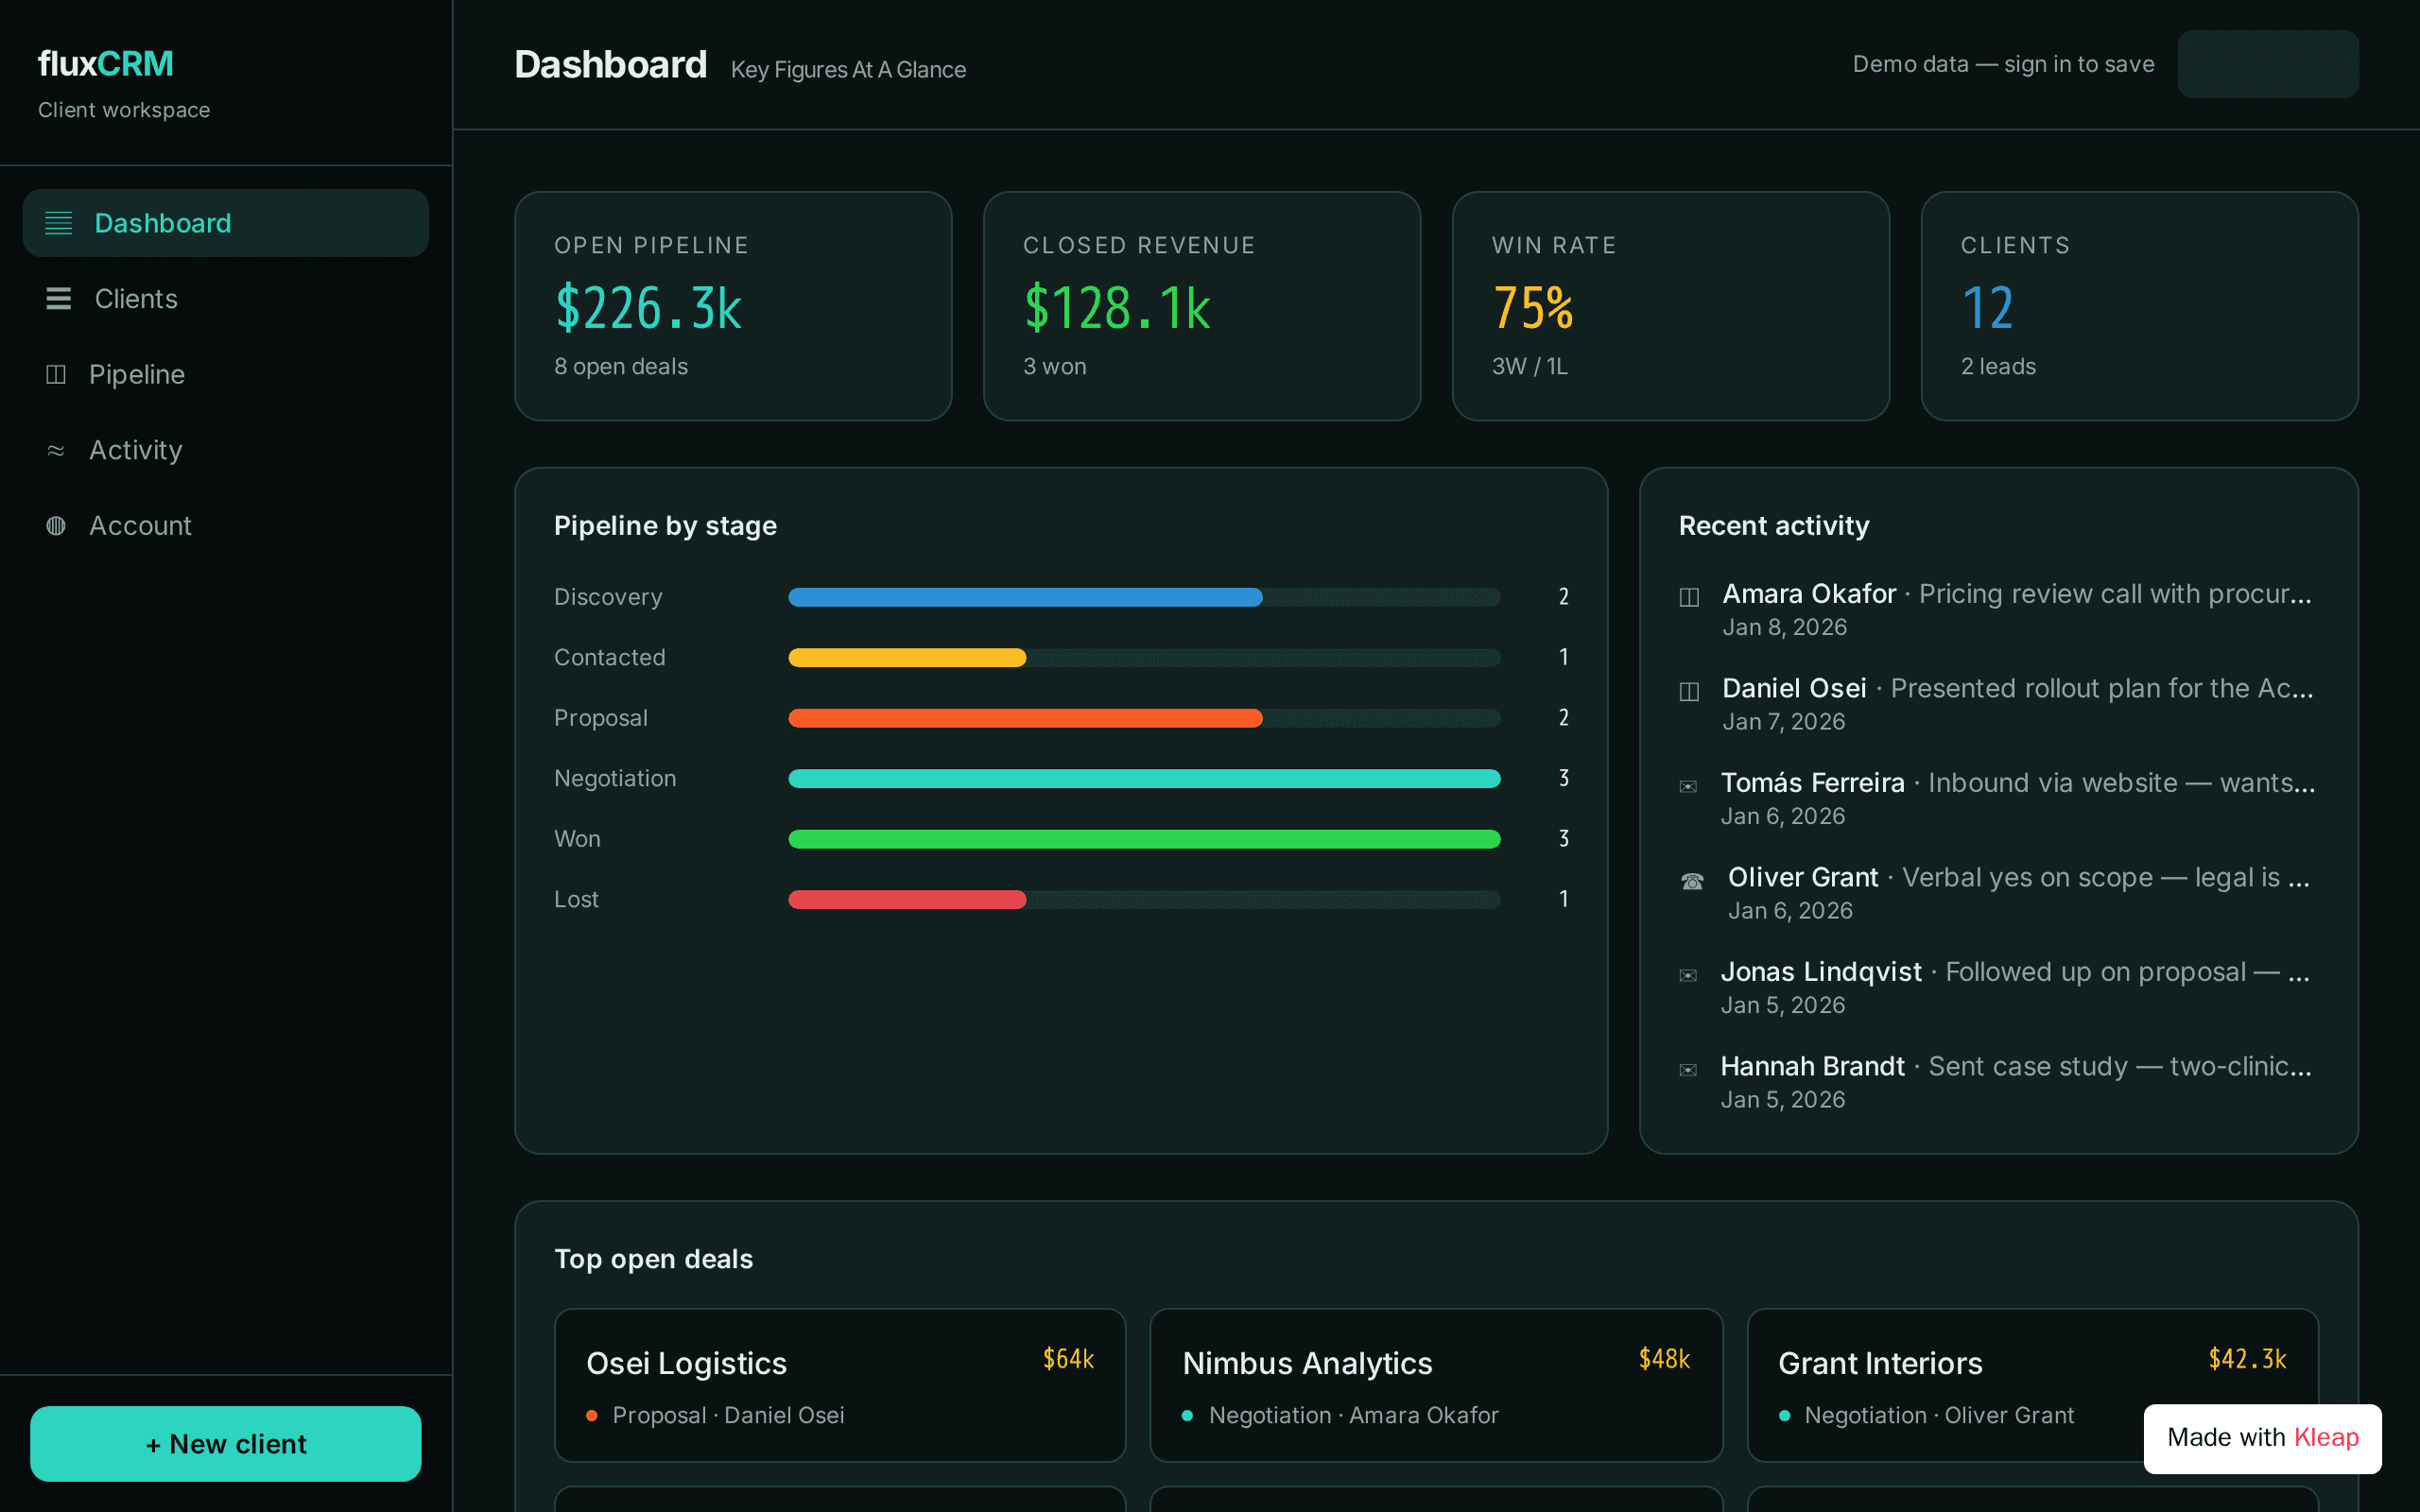
Task: Click the teal Negotiation stage bar
Action: [1144, 778]
